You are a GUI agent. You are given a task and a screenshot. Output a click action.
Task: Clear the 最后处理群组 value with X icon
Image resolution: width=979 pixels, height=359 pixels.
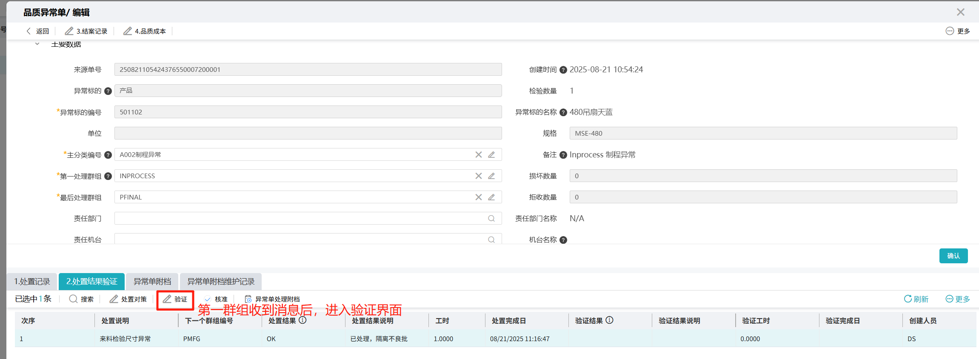point(479,197)
